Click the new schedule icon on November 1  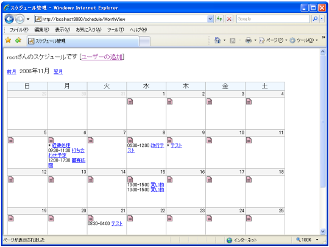tap(130, 102)
